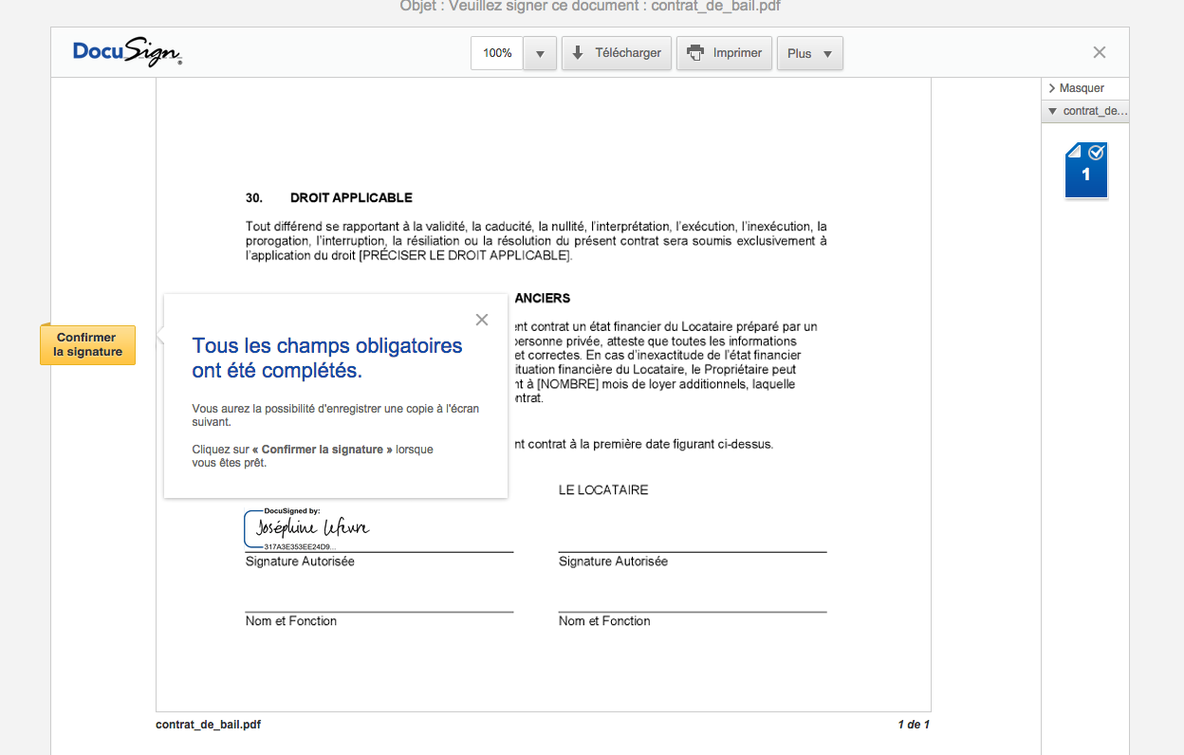Open the zoom level dropdown arrow

coord(540,54)
